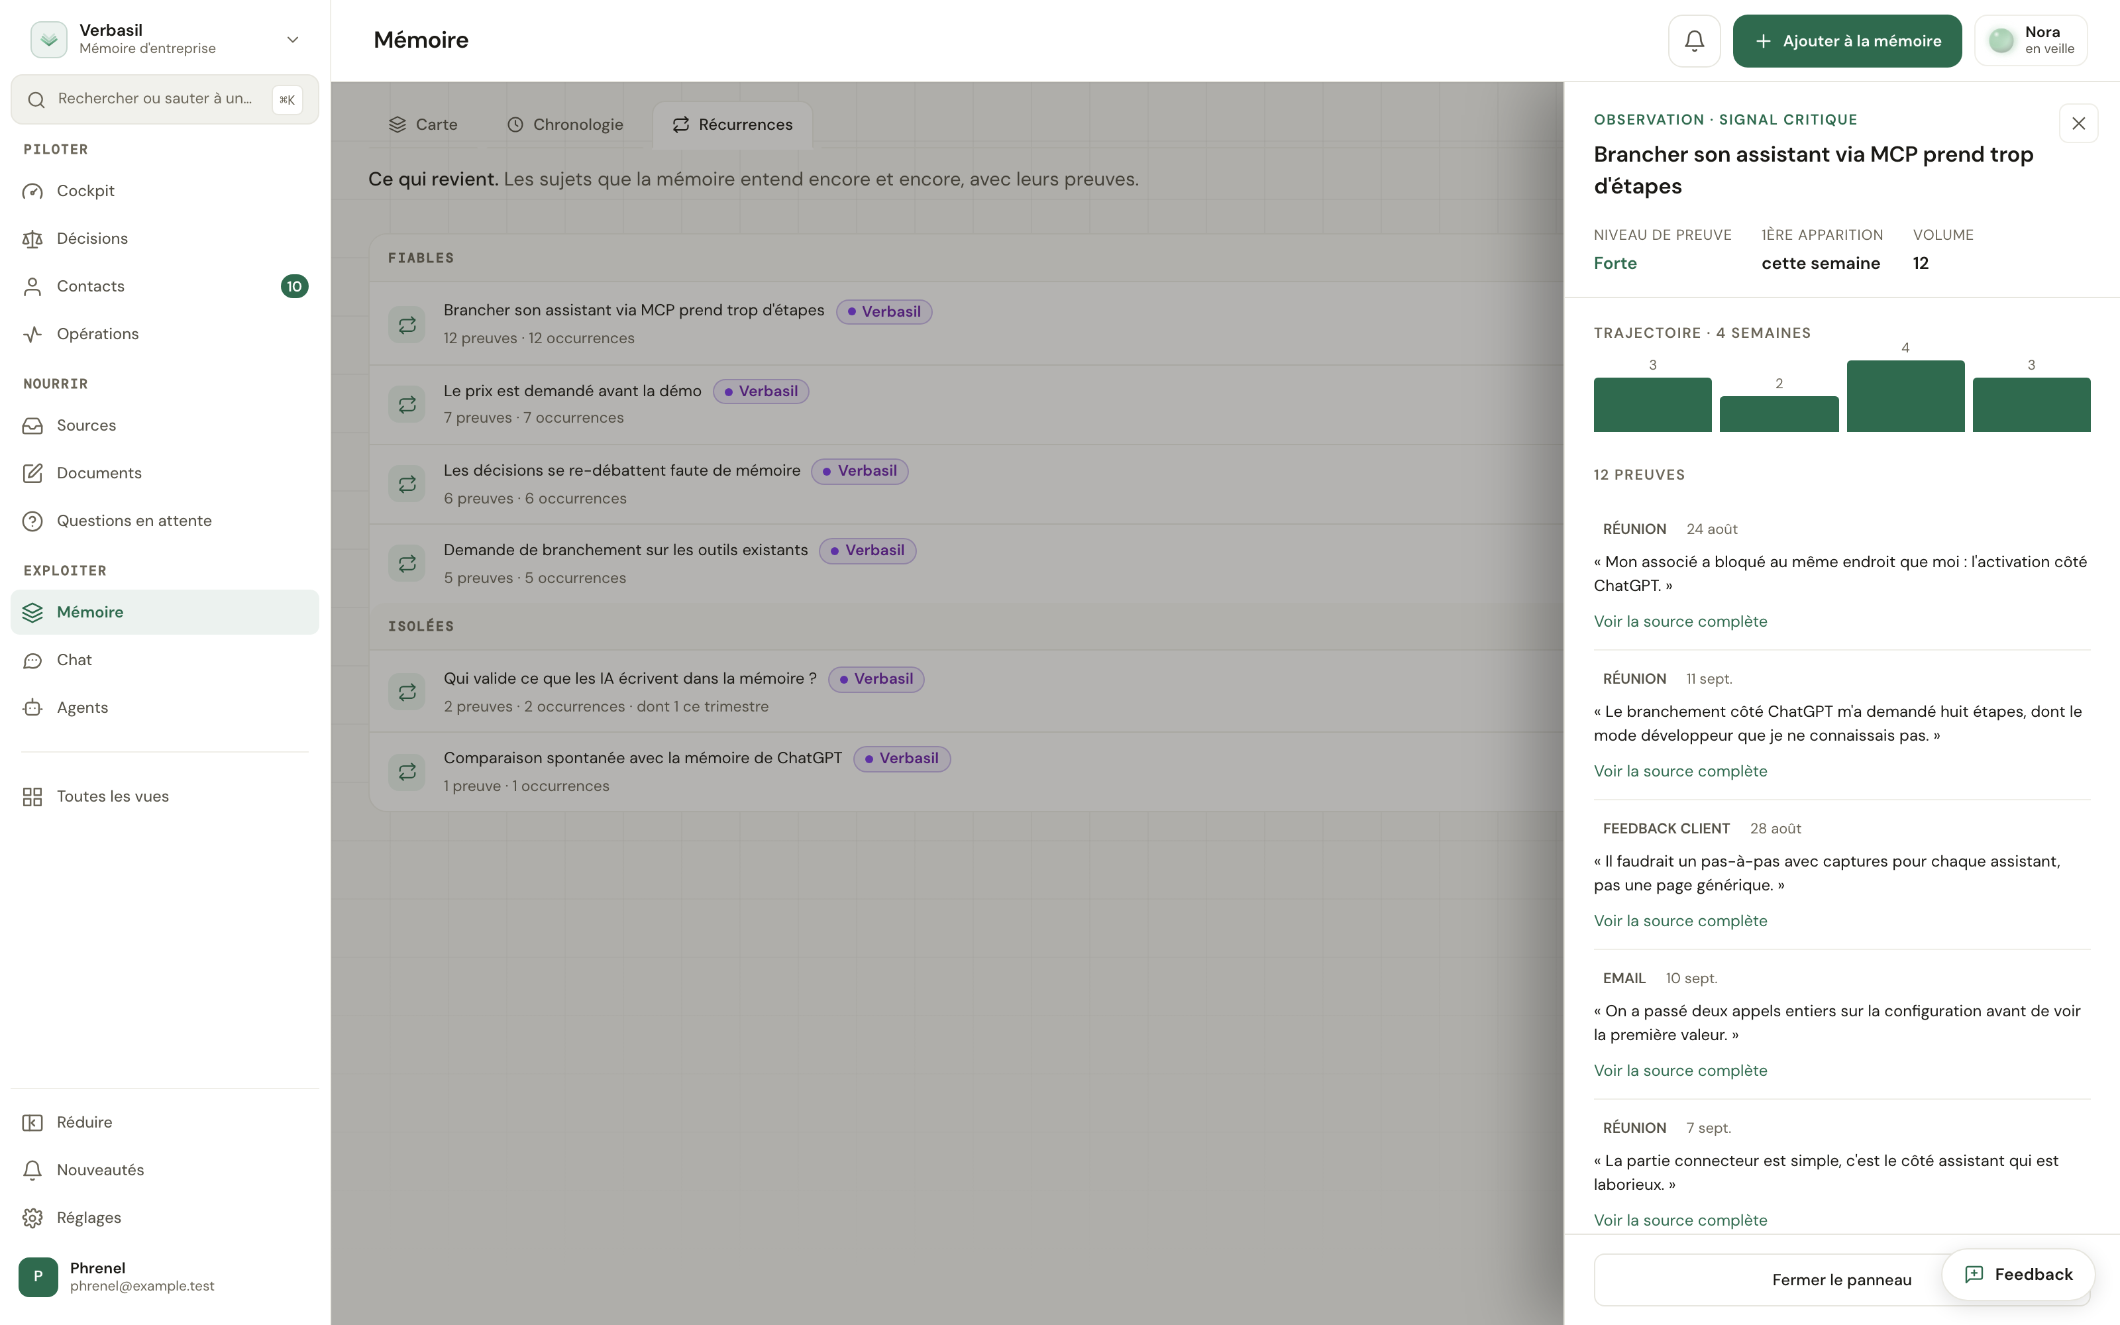The height and width of the screenshot is (1325, 2120).
Task: Select the tallest trajectory bar labeled 4
Action: [x=1905, y=396]
